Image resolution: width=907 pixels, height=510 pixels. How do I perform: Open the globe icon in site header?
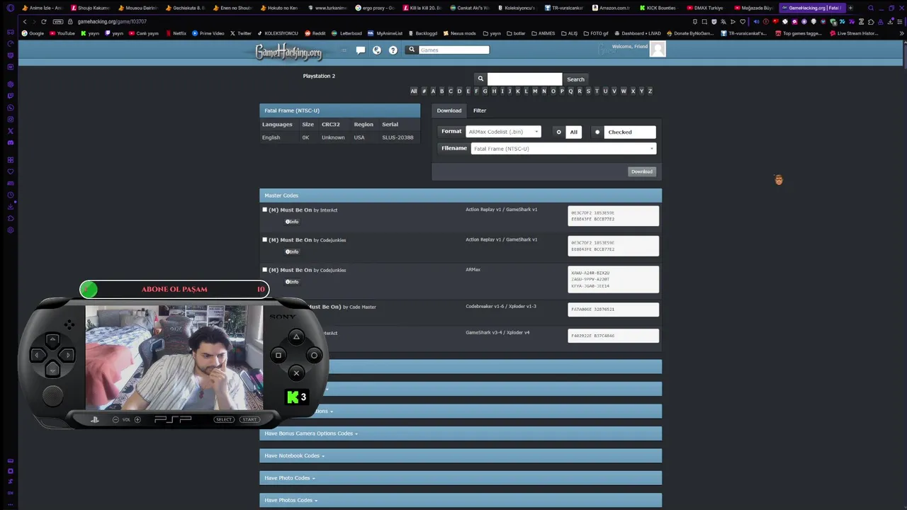click(x=377, y=50)
